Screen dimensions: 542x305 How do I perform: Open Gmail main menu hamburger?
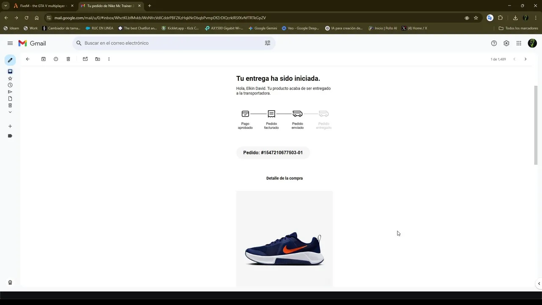(10, 43)
